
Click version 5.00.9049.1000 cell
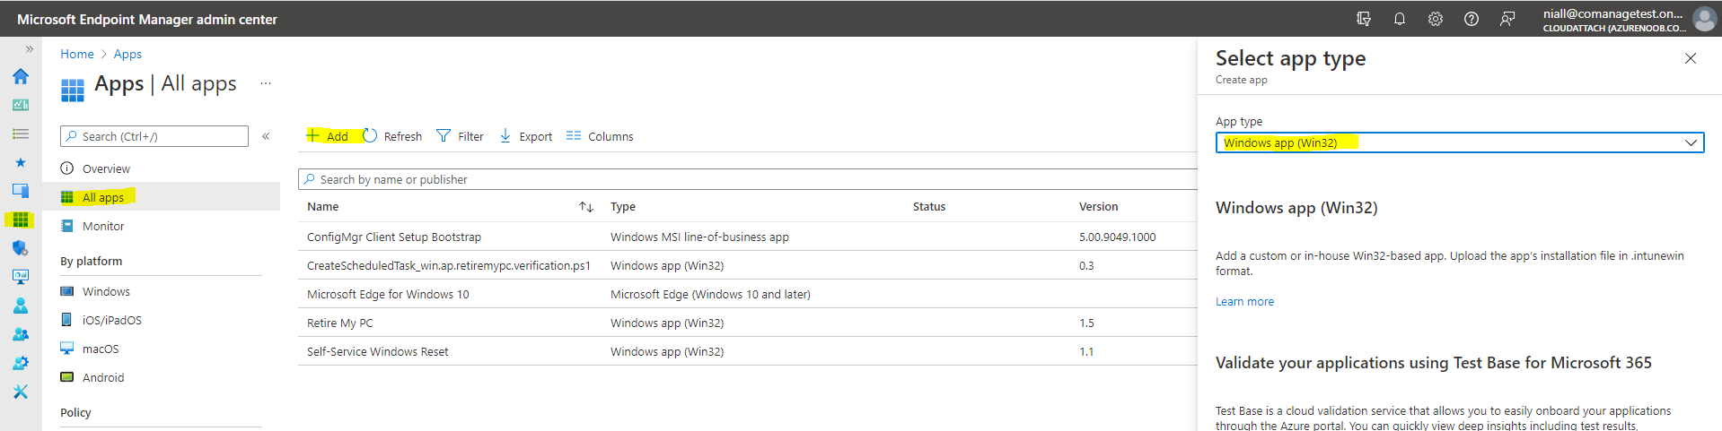pyautogui.click(x=1118, y=237)
